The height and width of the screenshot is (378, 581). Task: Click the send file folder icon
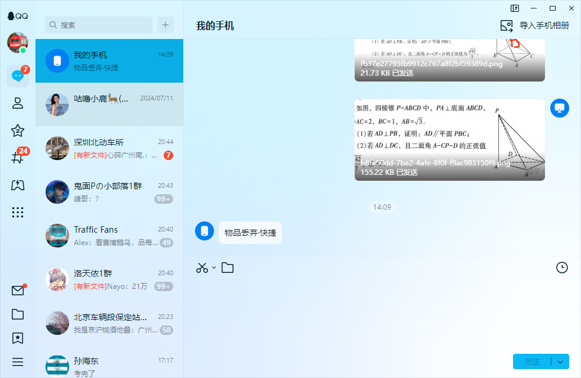[228, 268]
